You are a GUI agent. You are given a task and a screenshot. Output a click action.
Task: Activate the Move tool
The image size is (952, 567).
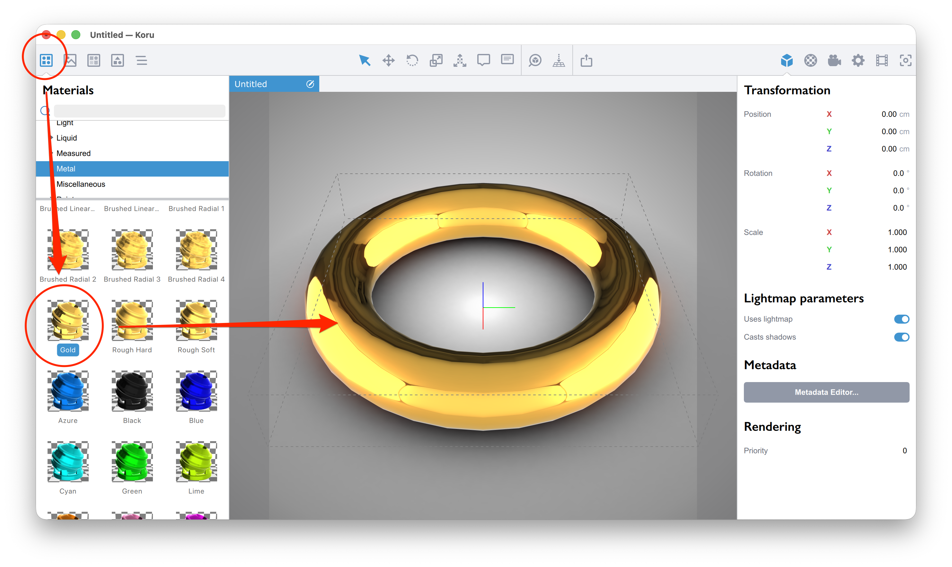click(388, 60)
